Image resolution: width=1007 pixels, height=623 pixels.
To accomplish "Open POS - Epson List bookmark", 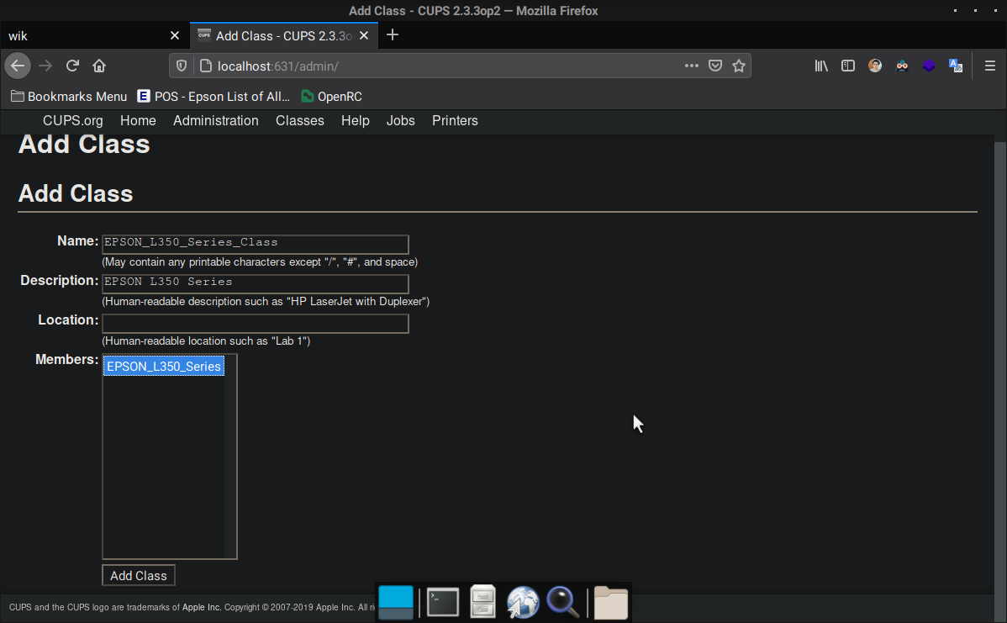I will point(214,97).
